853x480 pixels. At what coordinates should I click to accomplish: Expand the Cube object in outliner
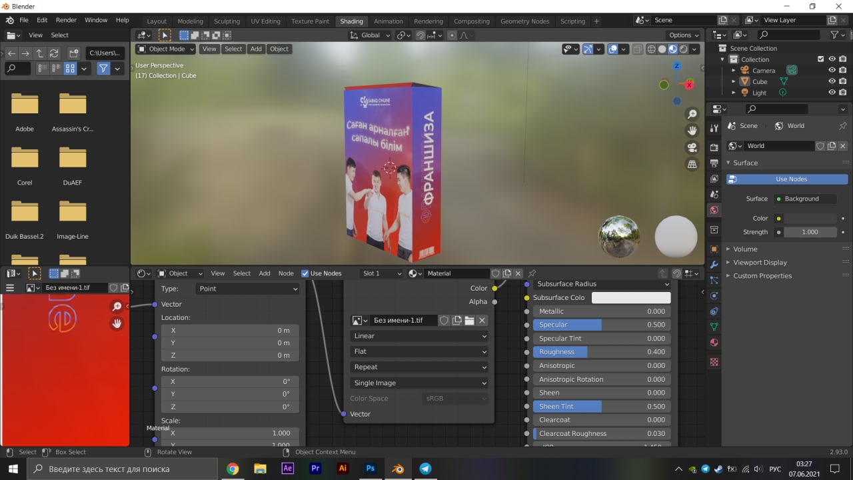tap(734, 81)
